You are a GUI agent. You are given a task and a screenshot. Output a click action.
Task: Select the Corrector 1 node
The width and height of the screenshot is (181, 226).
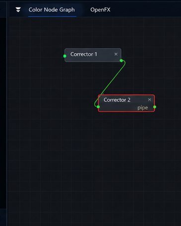(x=93, y=55)
